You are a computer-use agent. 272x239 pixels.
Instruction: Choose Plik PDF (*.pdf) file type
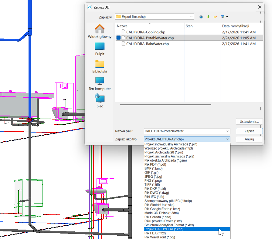[187, 164]
